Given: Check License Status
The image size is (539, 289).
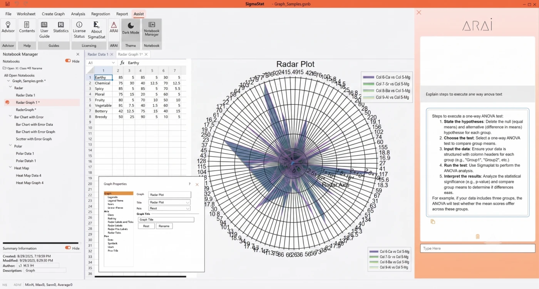Looking at the screenshot, I should tap(79, 30).
